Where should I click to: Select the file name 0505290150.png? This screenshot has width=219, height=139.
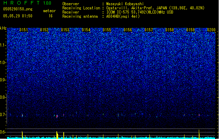[18, 9]
